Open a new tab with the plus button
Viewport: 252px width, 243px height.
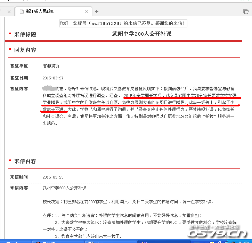[x=97, y=11]
